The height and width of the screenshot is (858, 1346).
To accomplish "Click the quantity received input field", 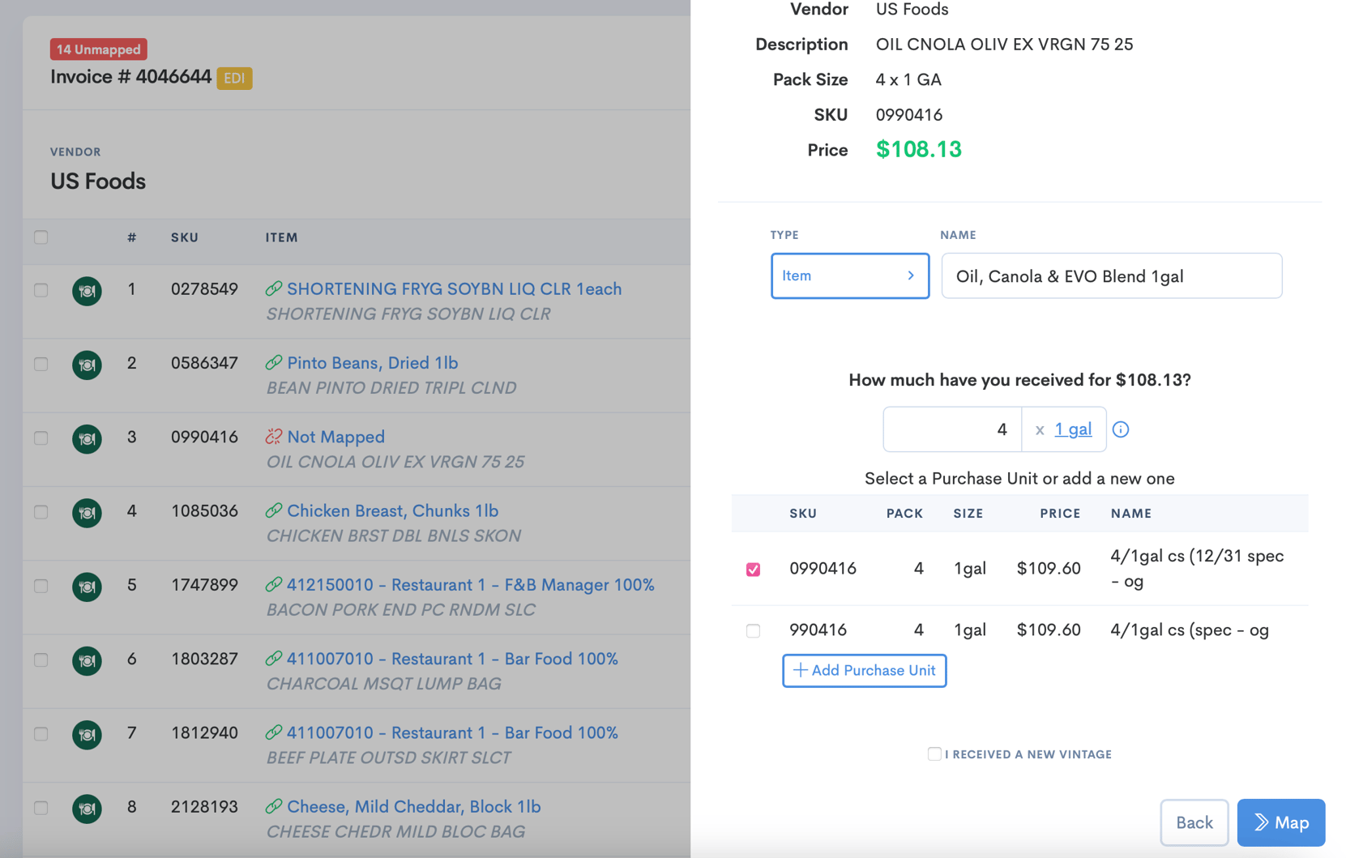I will (952, 429).
